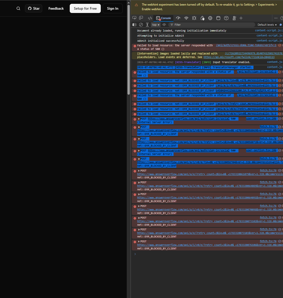Click the Setup for Free button

pos(85,8)
